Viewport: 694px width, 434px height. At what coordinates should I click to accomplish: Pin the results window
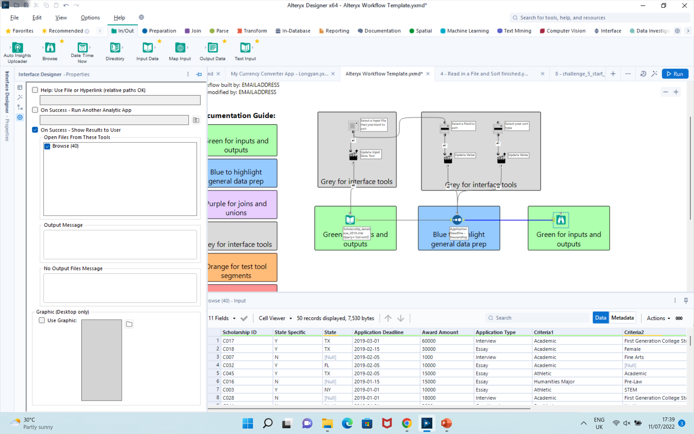pos(686,301)
